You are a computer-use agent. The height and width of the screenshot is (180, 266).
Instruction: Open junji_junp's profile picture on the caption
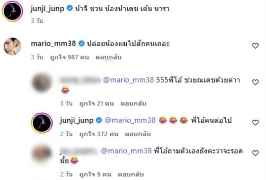click(x=12, y=11)
